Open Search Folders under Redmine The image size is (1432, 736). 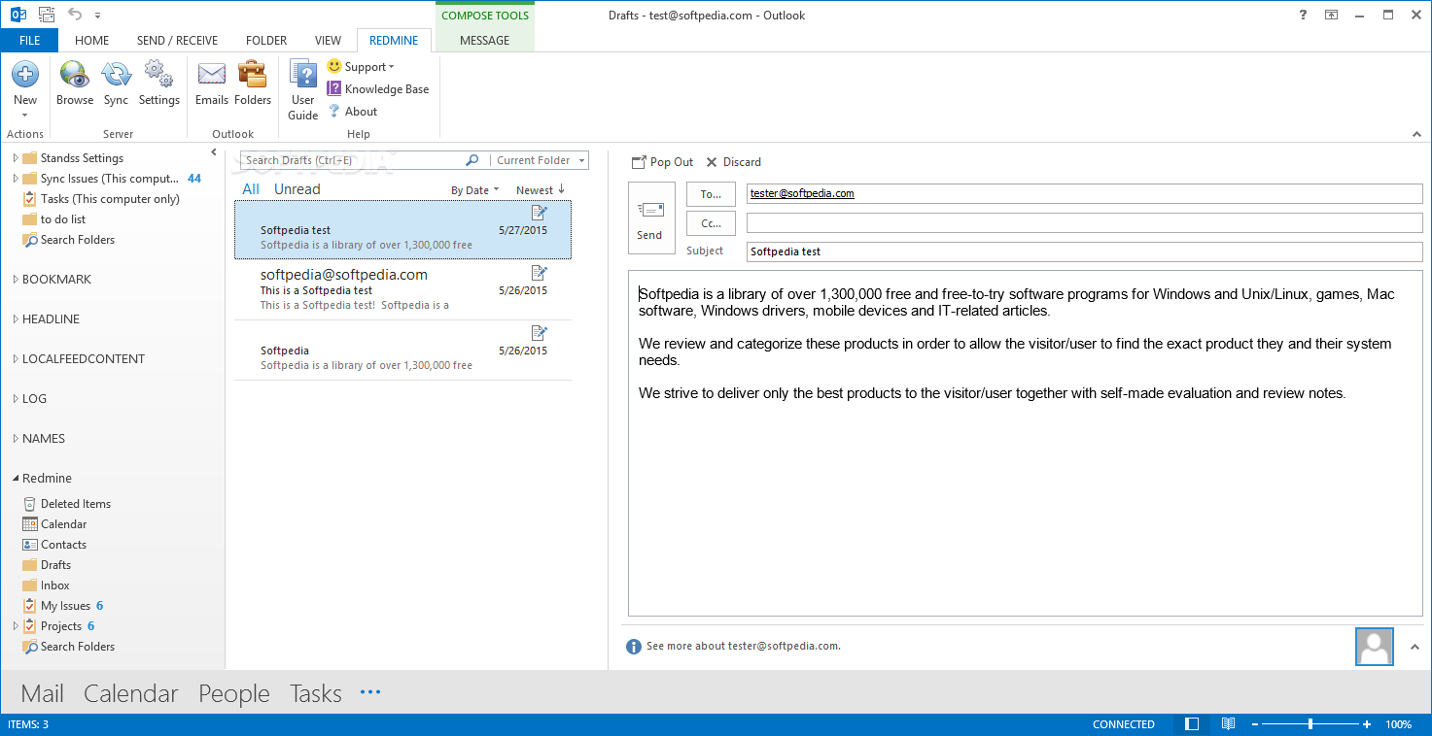coord(68,647)
